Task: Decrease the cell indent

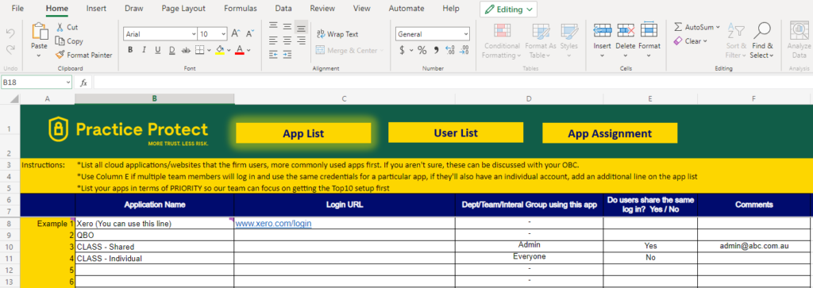Action: click(273, 54)
